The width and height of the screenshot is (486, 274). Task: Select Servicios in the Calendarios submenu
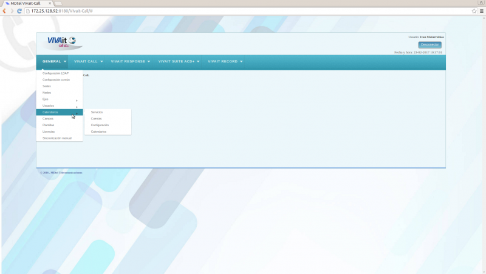click(108, 112)
